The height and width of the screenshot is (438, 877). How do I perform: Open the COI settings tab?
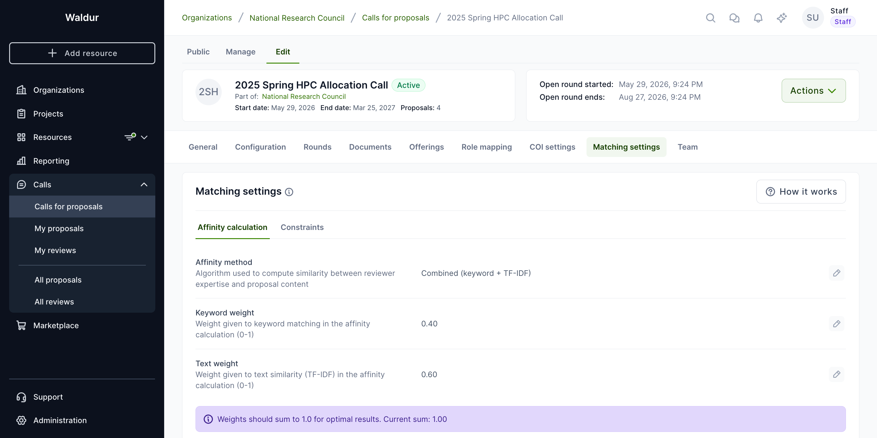552,147
